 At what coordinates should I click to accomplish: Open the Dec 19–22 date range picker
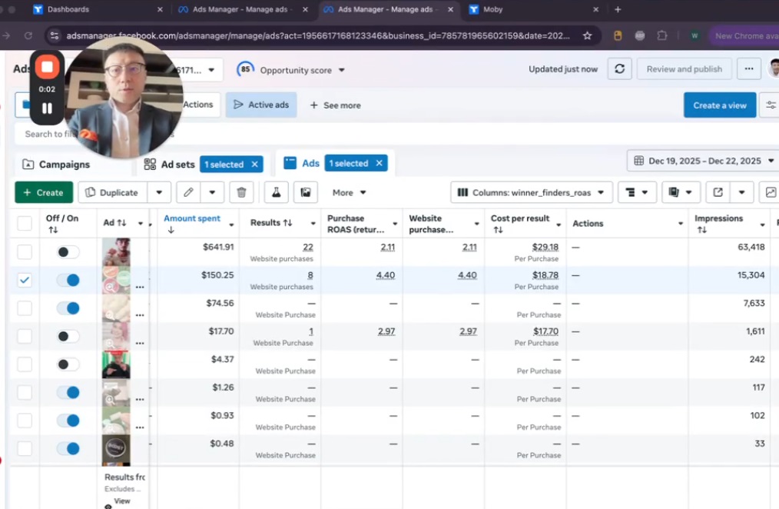[703, 161]
